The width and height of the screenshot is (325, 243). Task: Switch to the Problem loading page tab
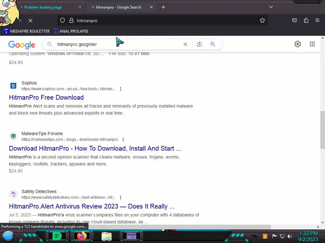click(43, 7)
